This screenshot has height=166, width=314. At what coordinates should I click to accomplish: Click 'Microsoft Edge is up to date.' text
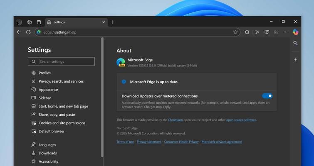154,82
